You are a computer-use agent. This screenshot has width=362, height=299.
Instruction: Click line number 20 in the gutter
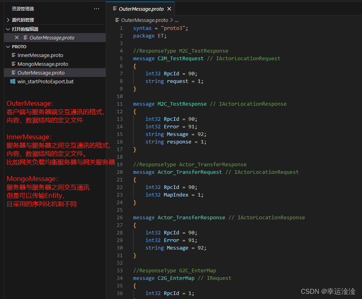tap(120, 172)
